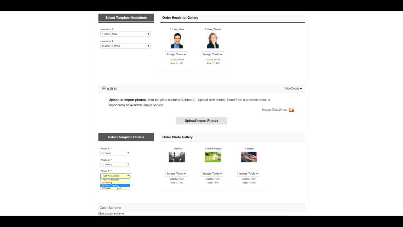The image size is (403, 227).
Task: Choose '1) Meeting' from the open list
Action: tap(115, 183)
